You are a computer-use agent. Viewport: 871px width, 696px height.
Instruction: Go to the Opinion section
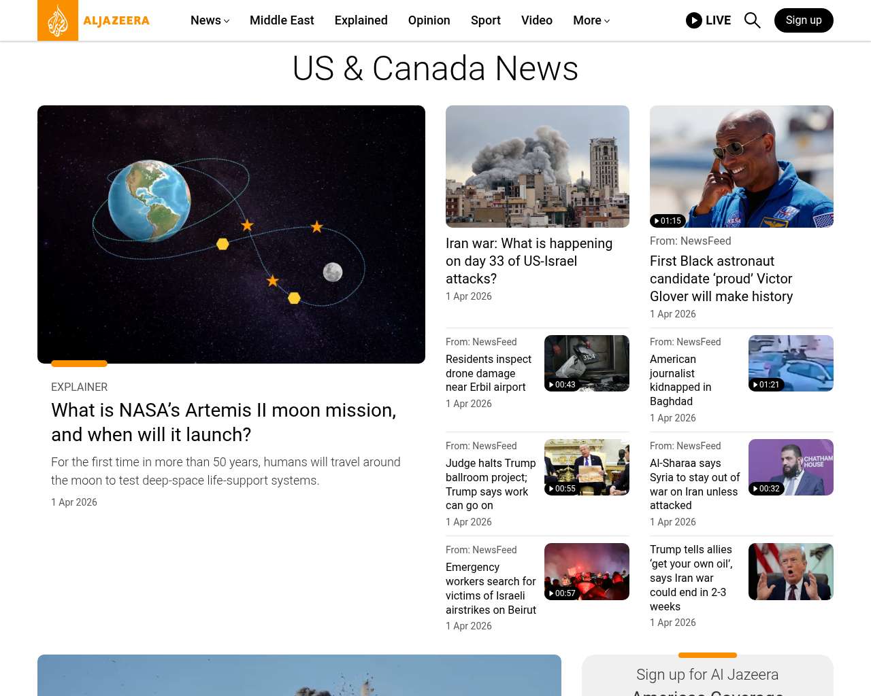tap(429, 20)
